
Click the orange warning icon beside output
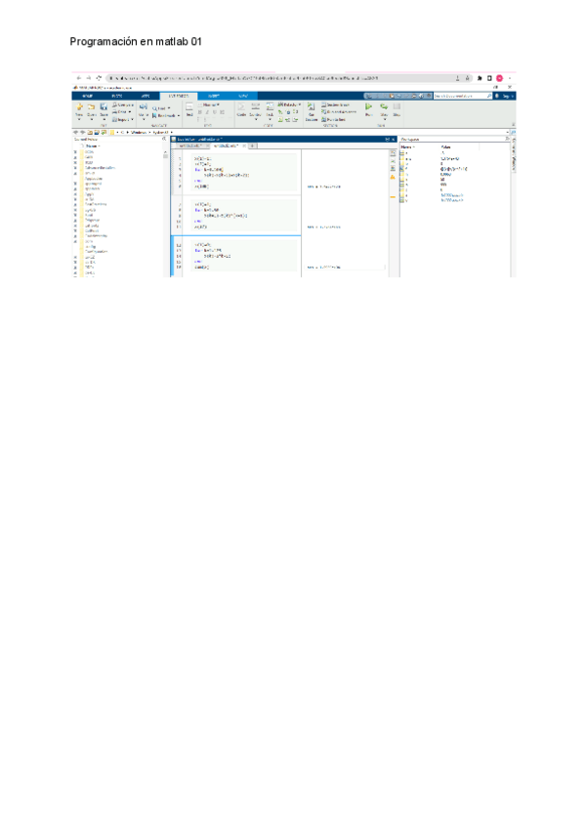[393, 178]
